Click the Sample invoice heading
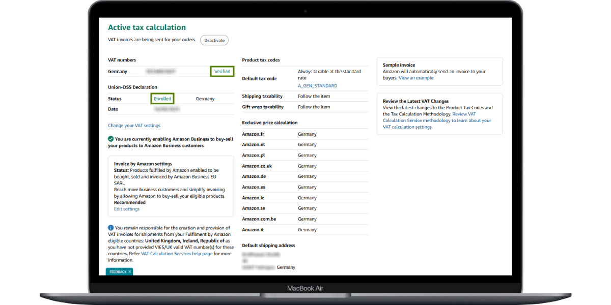 click(x=399, y=65)
